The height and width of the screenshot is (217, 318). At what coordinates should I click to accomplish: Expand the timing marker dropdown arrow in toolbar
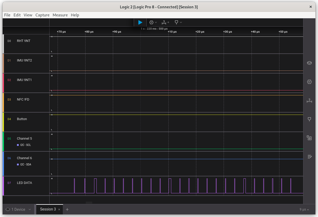click(181, 22)
